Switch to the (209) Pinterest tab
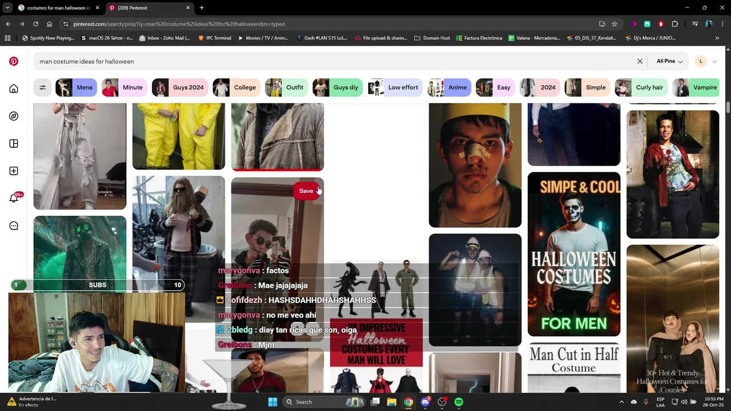Image resolution: width=731 pixels, height=411 pixels. point(148,8)
